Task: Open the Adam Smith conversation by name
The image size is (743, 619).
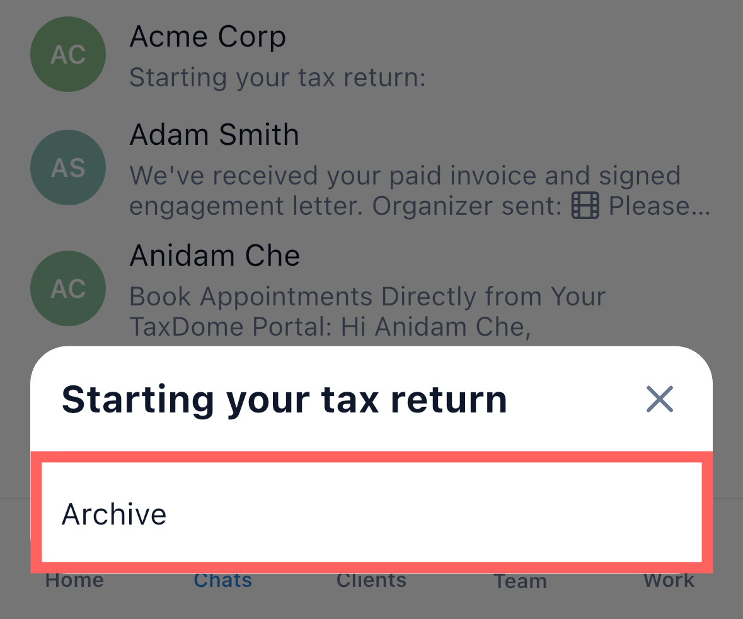Action: pyautogui.click(x=214, y=135)
